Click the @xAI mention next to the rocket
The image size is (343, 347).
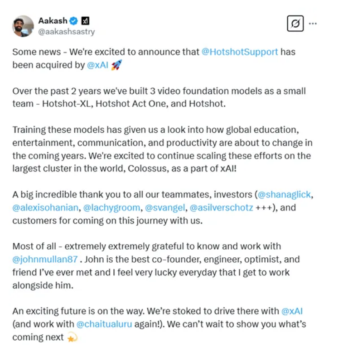click(x=97, y=65)
